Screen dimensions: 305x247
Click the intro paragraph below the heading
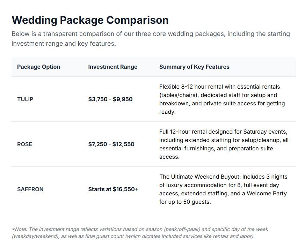tap(150, 39)
